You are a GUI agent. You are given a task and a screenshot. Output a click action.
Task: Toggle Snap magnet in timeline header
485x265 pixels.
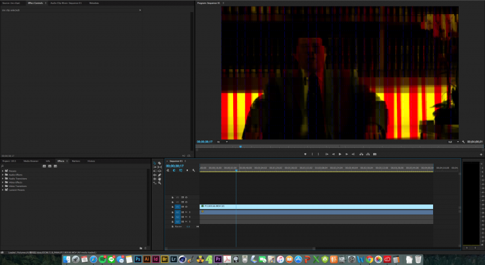point(174,170)
